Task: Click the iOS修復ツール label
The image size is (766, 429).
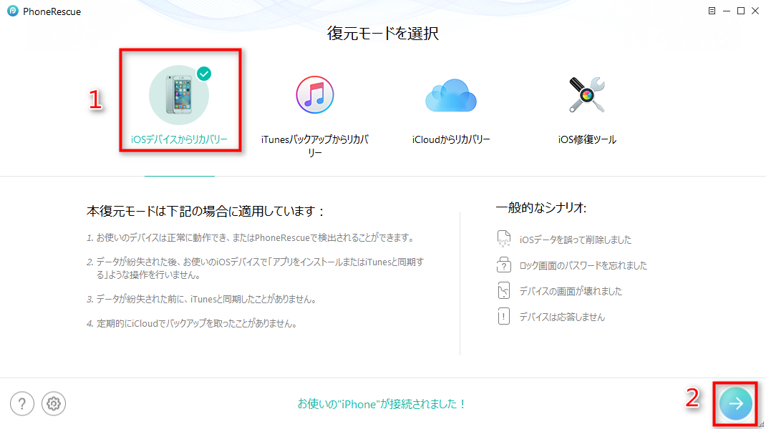Action: pyautogui.click(x=587, y=139)
